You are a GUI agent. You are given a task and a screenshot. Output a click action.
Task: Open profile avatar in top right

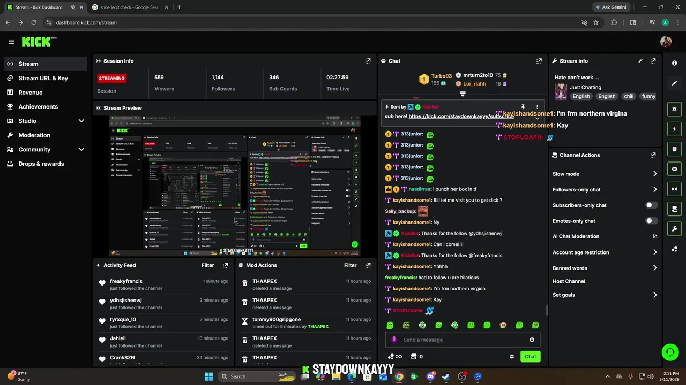pyautogui.click(x=666, y=42)
